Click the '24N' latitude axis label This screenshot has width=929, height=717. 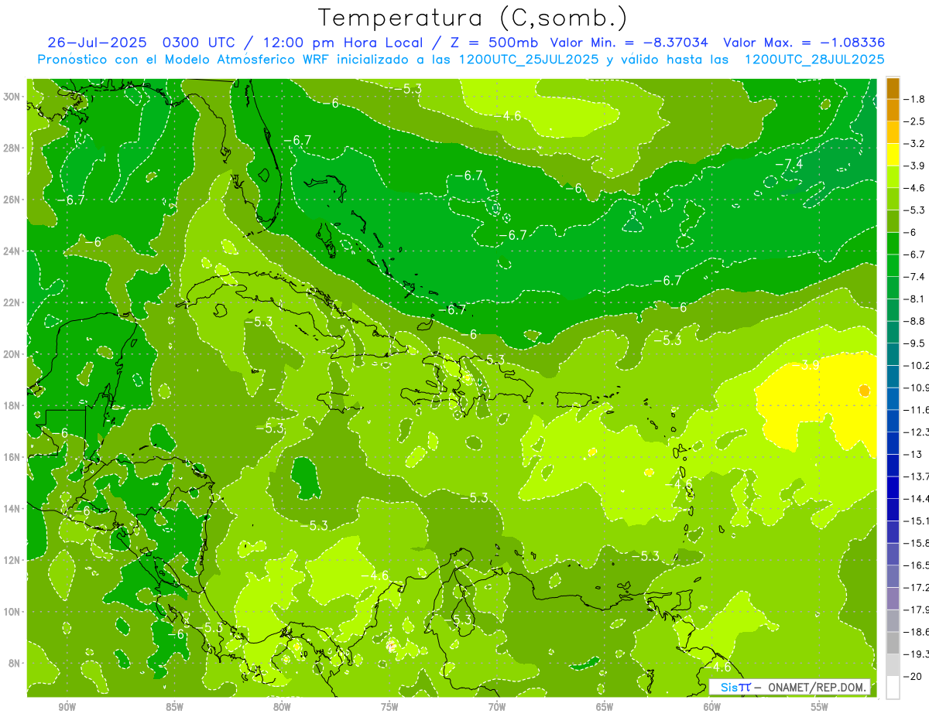[x=12, y=251]
